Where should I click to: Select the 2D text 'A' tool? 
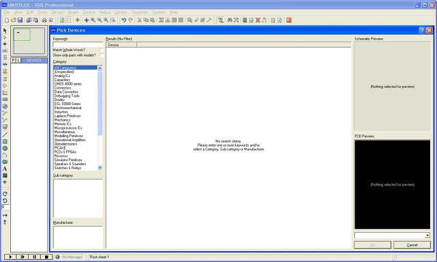pyautogui.click(x=5, y=169)
